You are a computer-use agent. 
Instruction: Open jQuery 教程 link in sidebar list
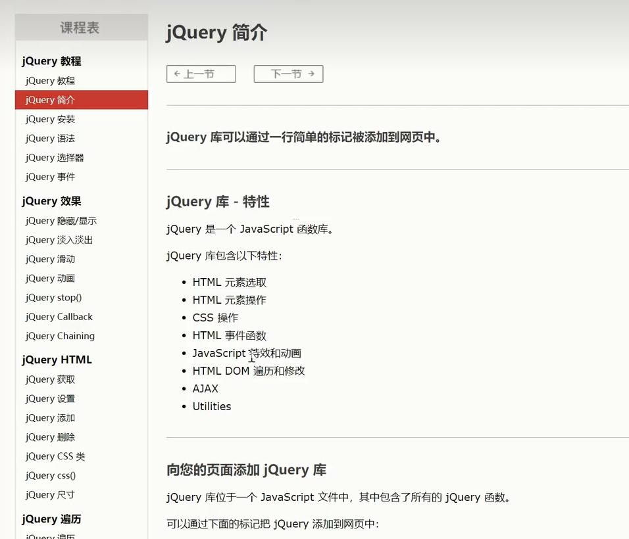tap(50, 81)
